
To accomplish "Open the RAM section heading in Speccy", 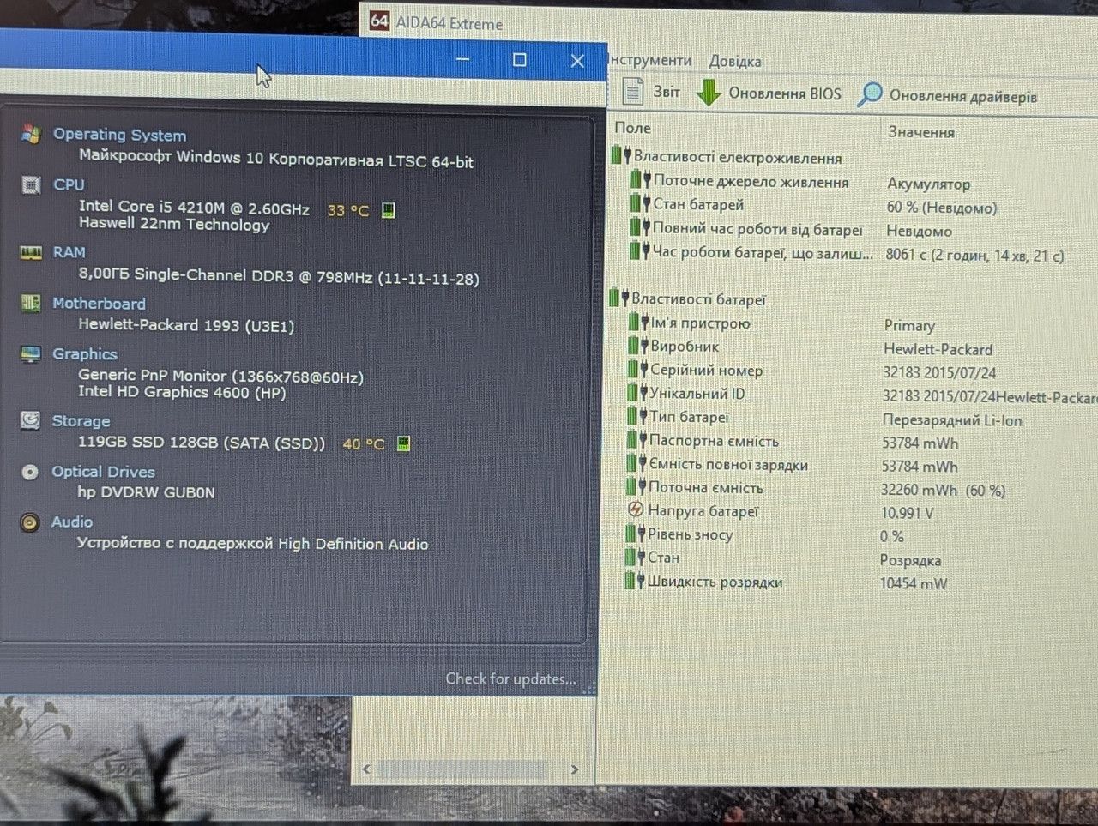I will click(69, 252).
